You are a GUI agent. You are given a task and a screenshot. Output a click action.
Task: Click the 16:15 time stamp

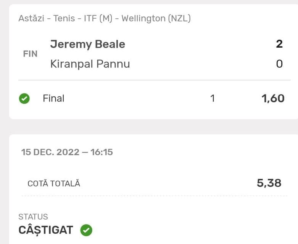[x=101, y=152]
